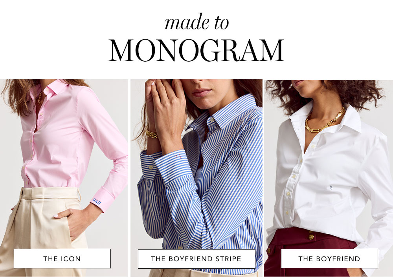Click the 'made to' script heading
The height and width of the screenshot is (277, 393).
click(x=196, y=22)
